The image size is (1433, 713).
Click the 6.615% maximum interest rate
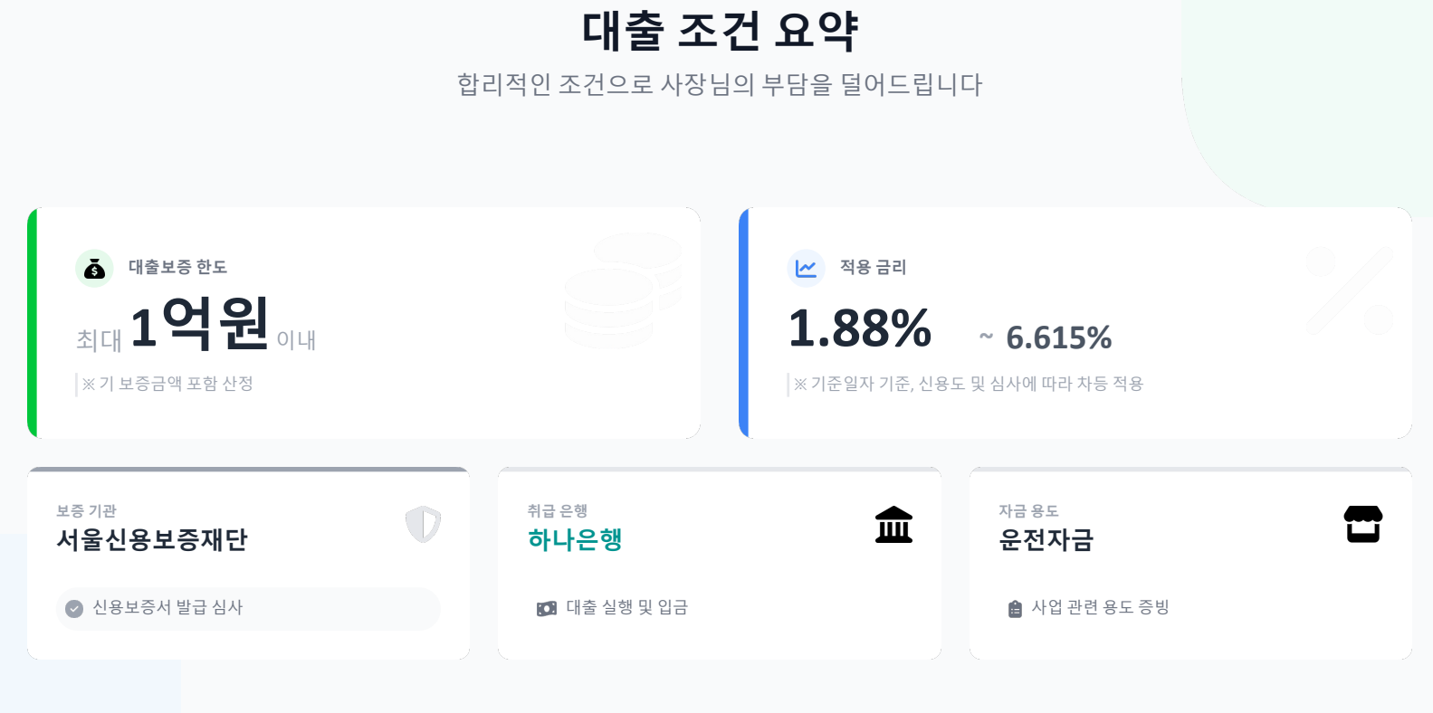(1058, 338)
